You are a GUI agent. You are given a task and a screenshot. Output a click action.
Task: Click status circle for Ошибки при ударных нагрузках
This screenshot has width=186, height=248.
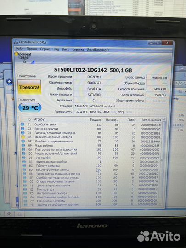click(25, 178)
